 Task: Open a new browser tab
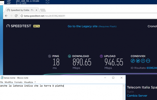click(43, 10)
